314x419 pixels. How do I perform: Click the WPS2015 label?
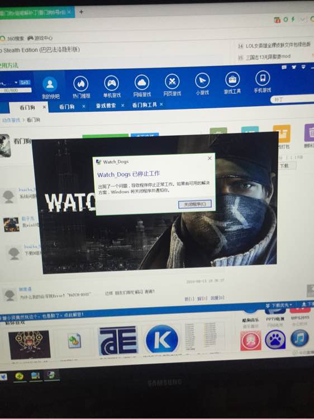pyautogui.click(x=300, y=318)
